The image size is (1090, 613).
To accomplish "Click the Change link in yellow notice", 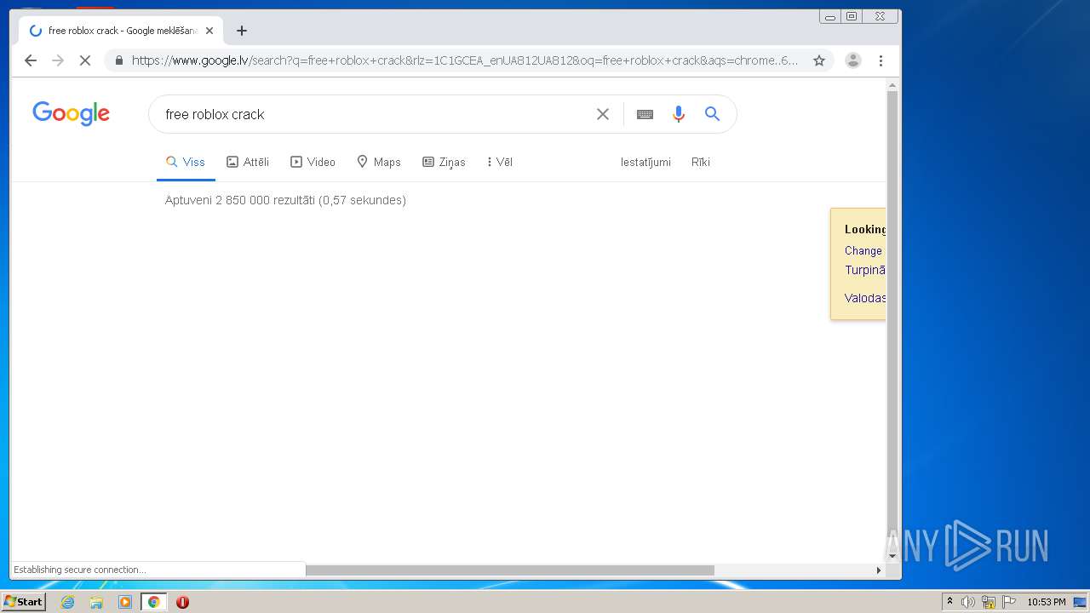I will [863, 250].
